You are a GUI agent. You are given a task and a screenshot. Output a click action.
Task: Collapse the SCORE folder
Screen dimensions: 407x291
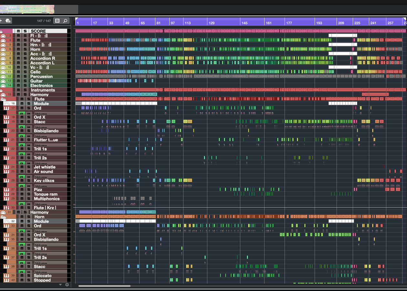(1, 31)
